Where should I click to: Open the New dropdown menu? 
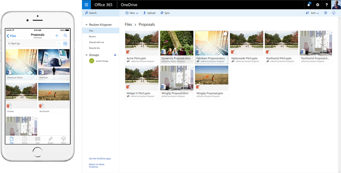132,13
